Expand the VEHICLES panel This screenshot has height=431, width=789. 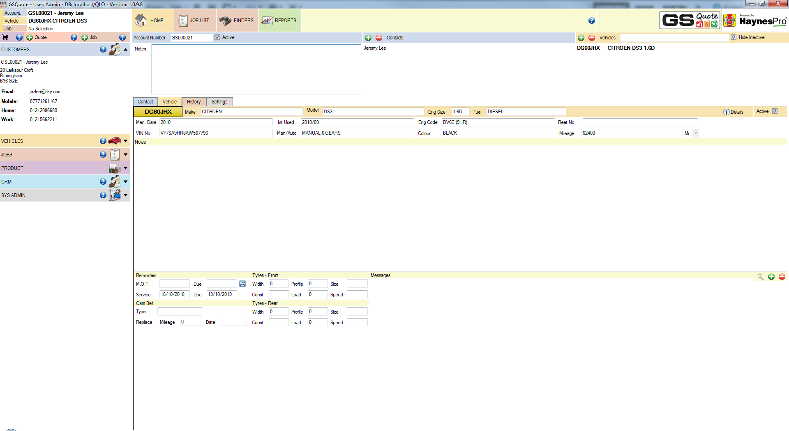pyautogui.click(x=126, y=141)
